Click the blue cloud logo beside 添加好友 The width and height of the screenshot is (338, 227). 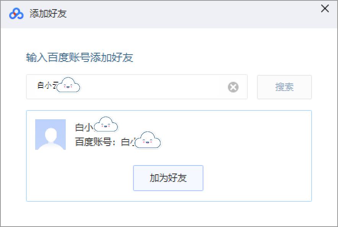pos(14,12)
